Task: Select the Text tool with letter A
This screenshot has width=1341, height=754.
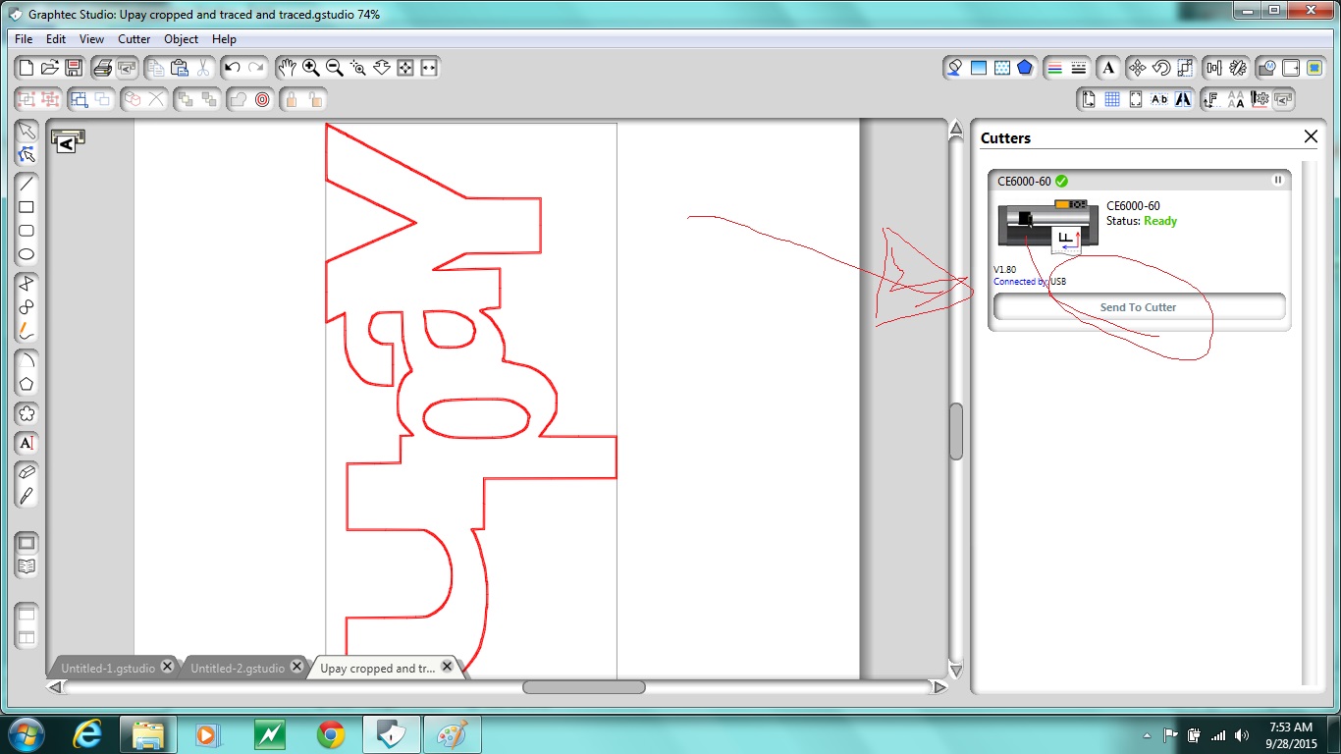Action: (x=27, y=443)
